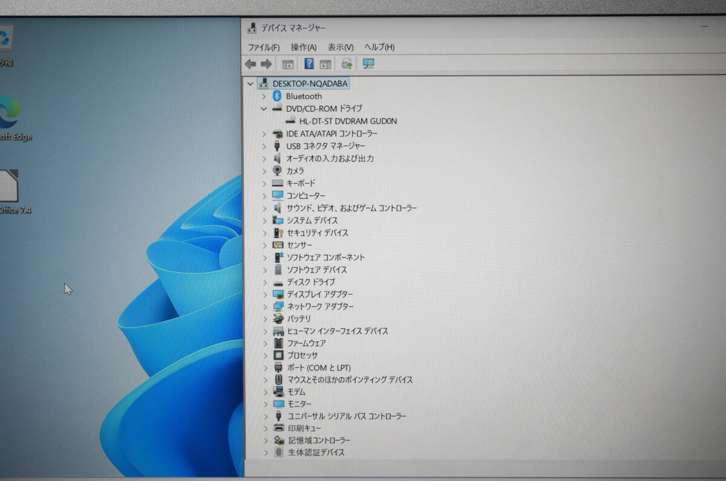Open Microsoft Edge desktop shortcut
726x481 pixels.
[x=10, y=118]
